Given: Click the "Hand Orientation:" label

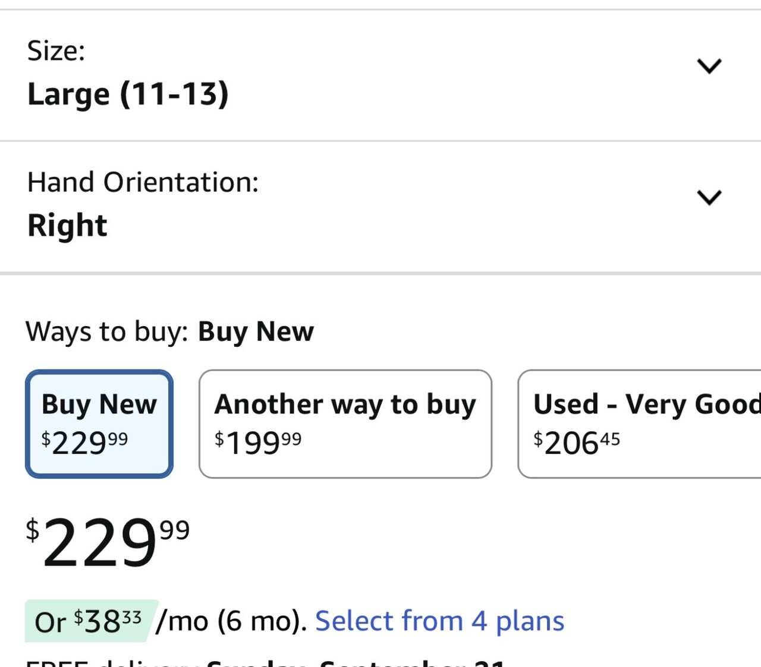Looking at the screenshot, I should point(143,182).
